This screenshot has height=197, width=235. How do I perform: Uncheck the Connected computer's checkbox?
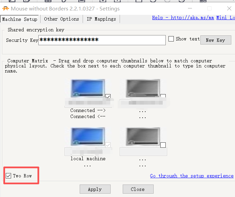108,96
